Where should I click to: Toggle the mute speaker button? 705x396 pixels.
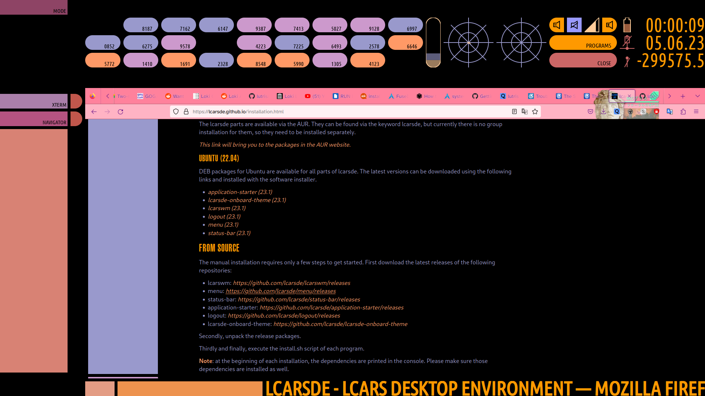click(x=574, y=25)
